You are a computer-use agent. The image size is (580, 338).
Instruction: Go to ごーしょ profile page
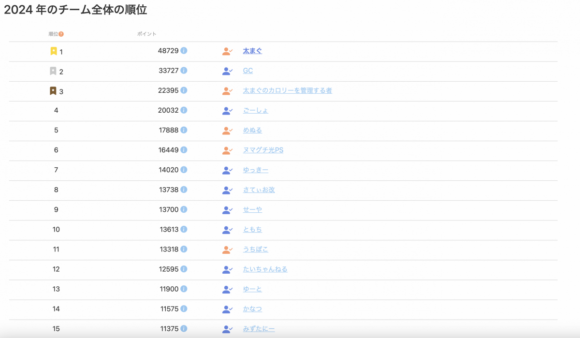256,110
